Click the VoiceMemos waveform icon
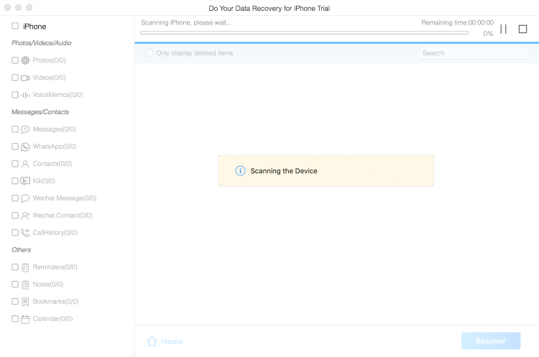This screenshot has width=539, height=357. point(25,96)
